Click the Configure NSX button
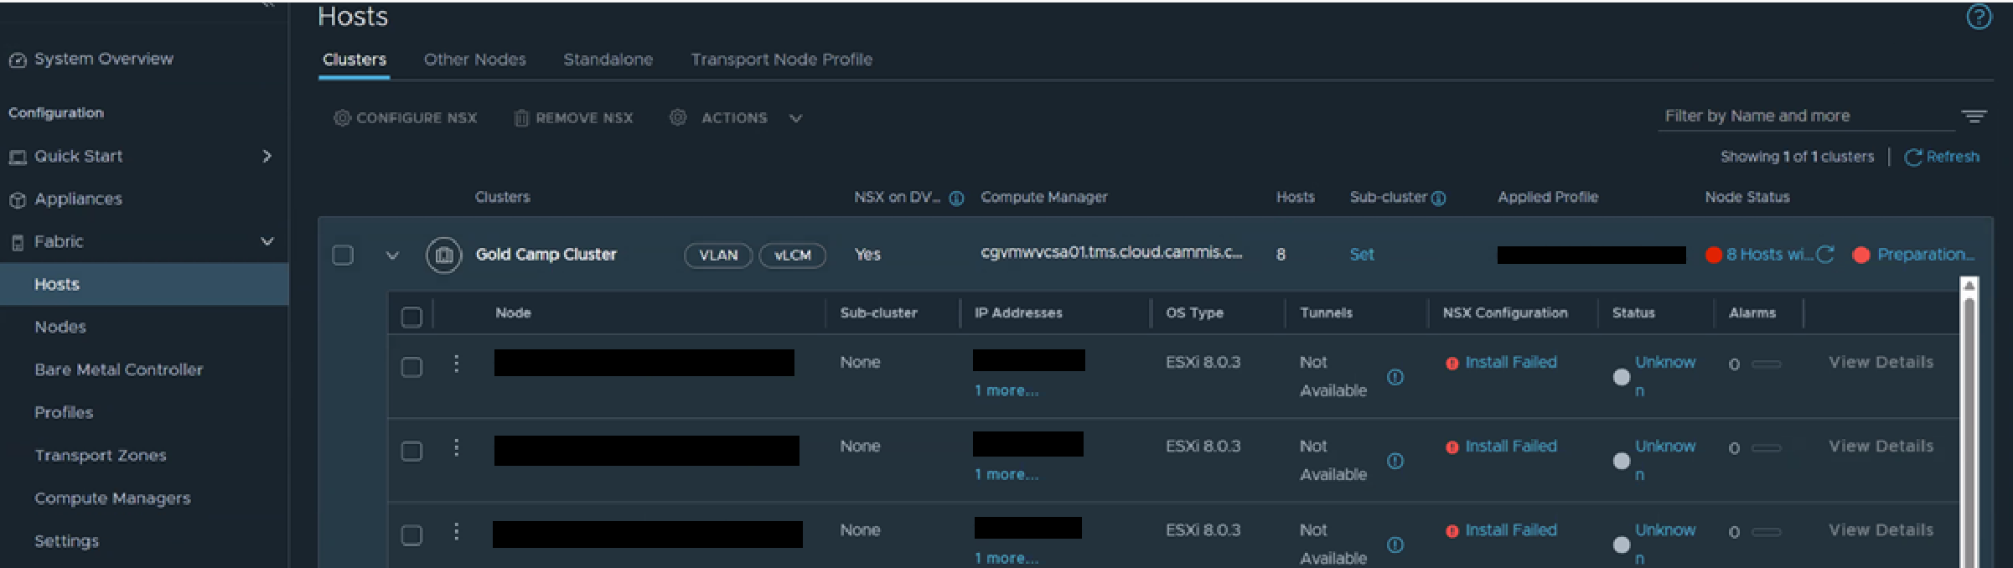The width and height of the screenshot is (2013, 568). 406,118
